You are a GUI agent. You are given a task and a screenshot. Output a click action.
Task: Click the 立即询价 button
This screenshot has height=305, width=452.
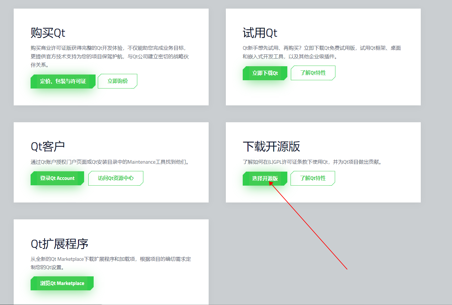click(x=118, y=81)
